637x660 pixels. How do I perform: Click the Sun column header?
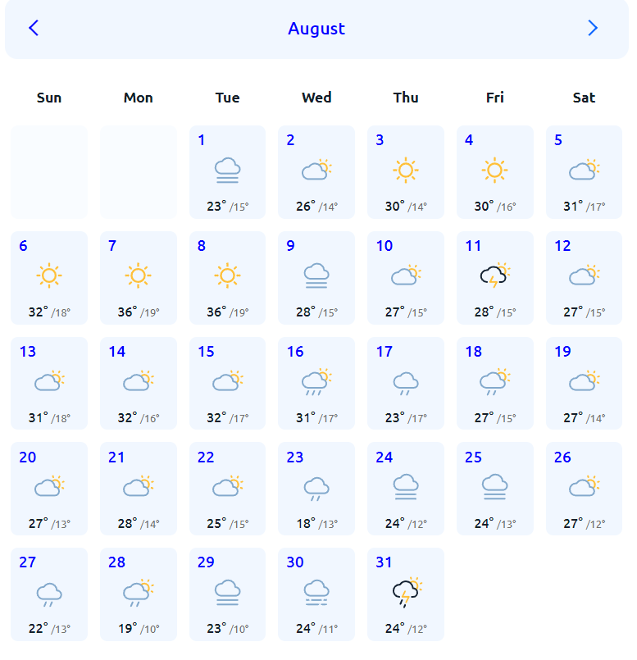(x=49, y=98)
